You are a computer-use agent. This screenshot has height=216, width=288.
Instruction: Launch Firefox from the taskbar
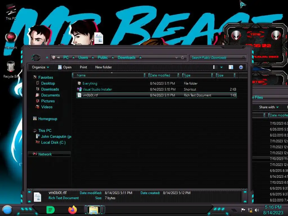click(73, 210)
